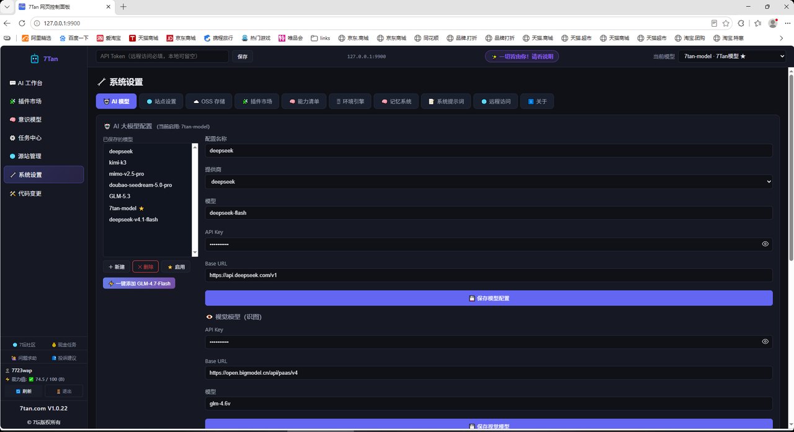Click the 启用 star button

tap(176, 267)
